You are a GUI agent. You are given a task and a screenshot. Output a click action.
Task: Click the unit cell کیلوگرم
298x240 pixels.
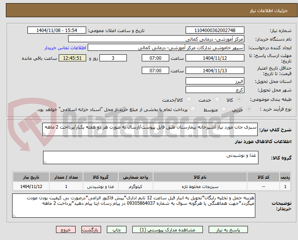coord(135,187)
